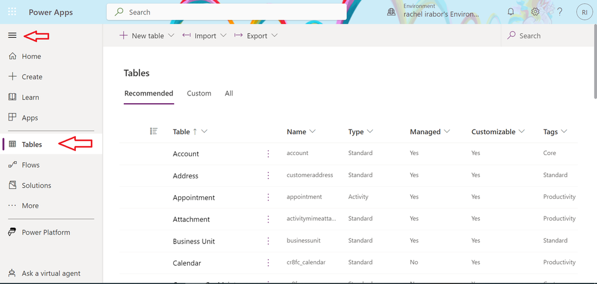Viewport: 597px width, 284px height.
Task: Click the No managed value for Calendar
Action: 414,262
